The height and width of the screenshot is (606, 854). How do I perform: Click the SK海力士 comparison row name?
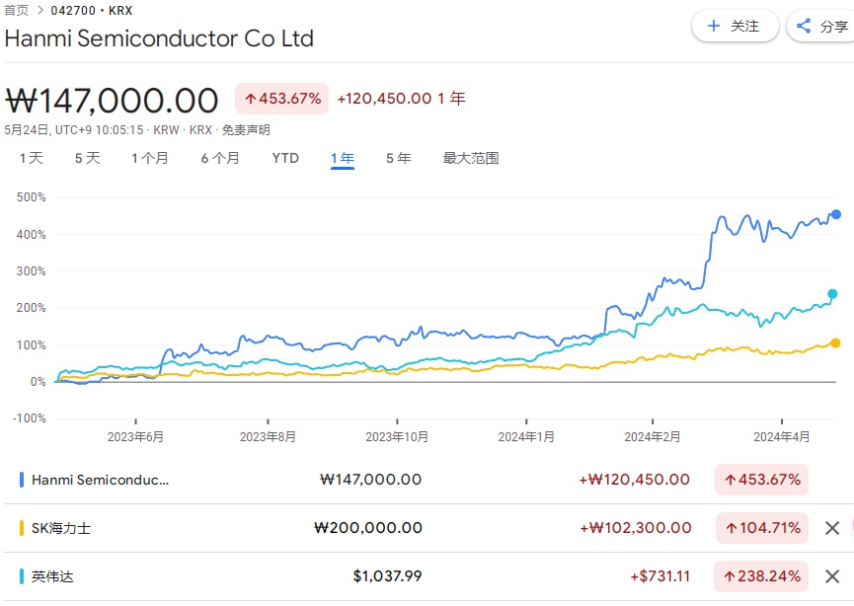[x=61, y=528]
